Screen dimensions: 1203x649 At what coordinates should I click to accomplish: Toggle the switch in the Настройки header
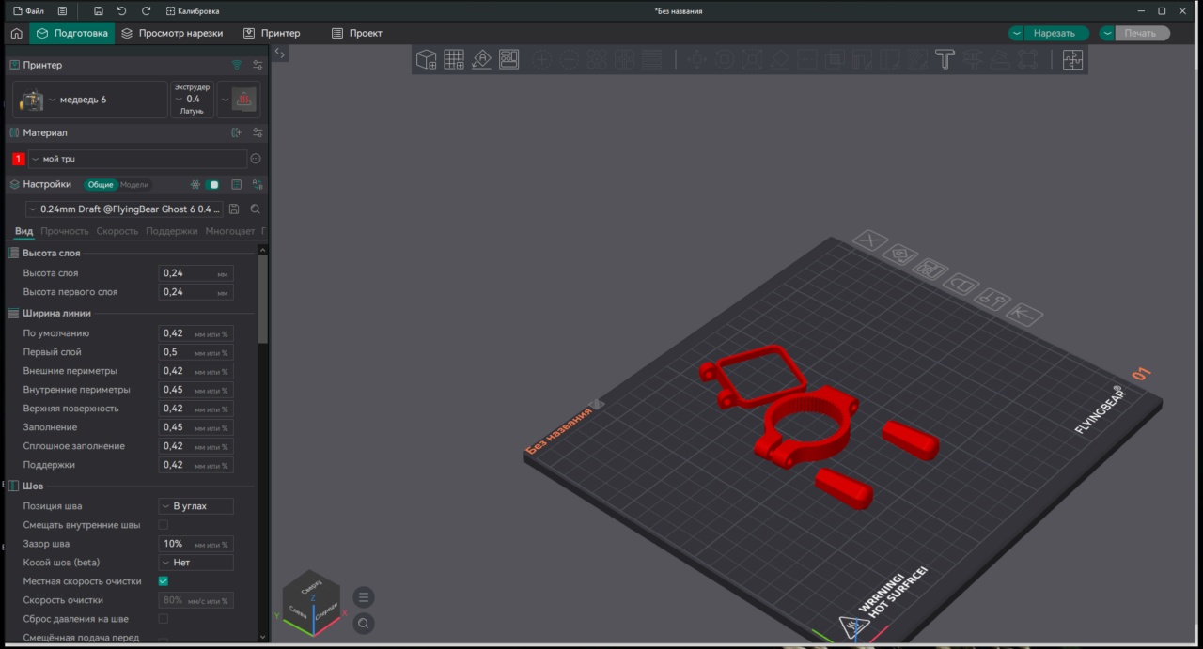tap(211, 184)
